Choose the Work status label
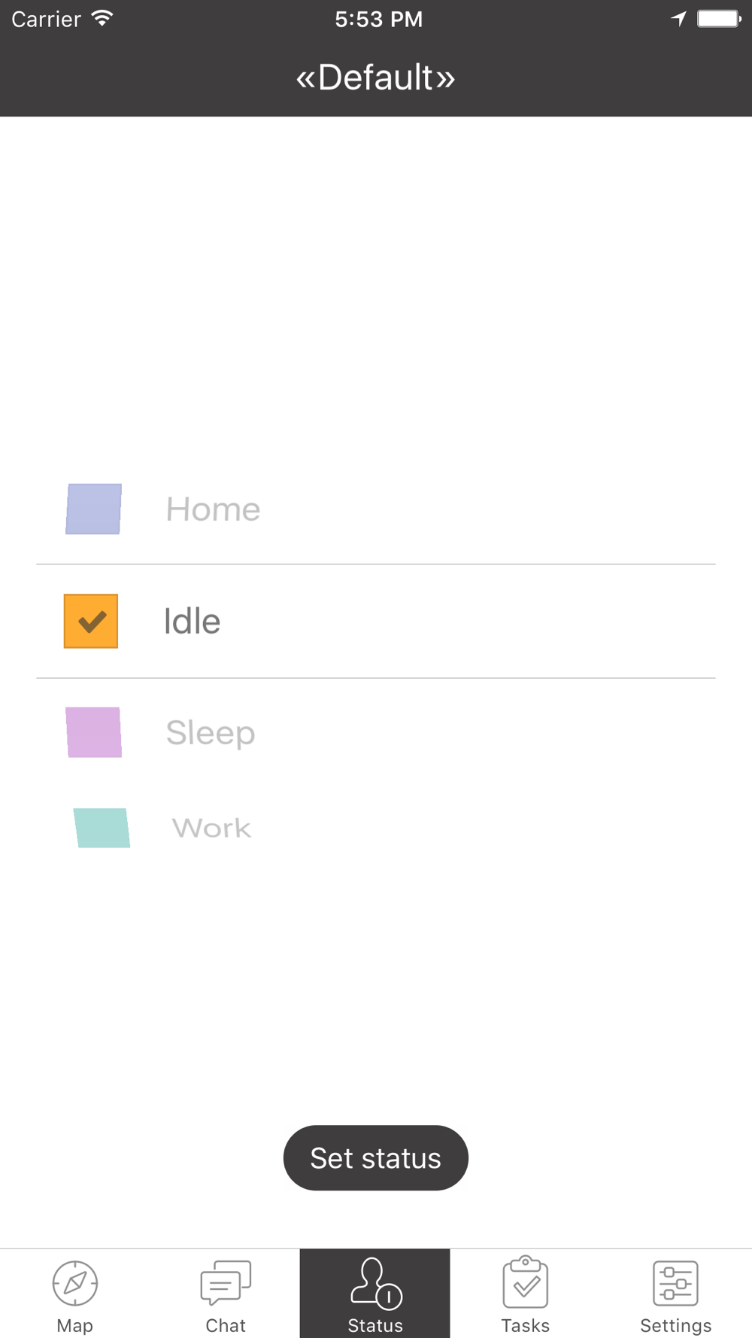The width and height of the screenshot is (752, 1338). tap(211, 828)
